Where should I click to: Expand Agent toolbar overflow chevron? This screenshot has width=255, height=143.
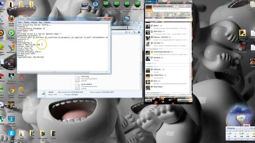click(x=189, y=15)
